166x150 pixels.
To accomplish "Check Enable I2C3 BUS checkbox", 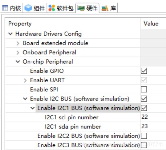I will click(x=144, y=145).
